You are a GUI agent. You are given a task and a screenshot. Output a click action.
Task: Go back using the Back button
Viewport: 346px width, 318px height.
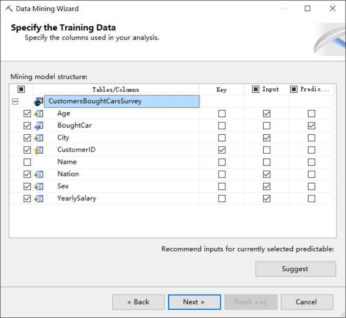click(x=138, y=302)
